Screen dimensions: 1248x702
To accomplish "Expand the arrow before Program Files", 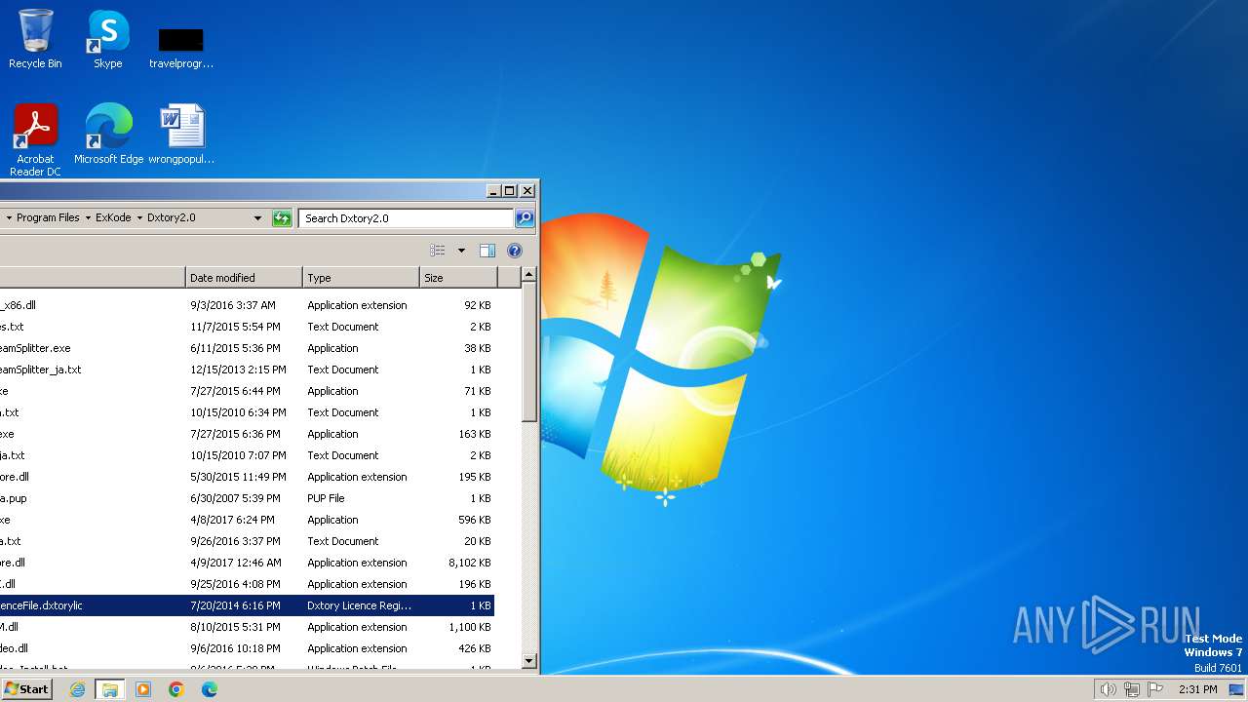I will pos(9,218).
